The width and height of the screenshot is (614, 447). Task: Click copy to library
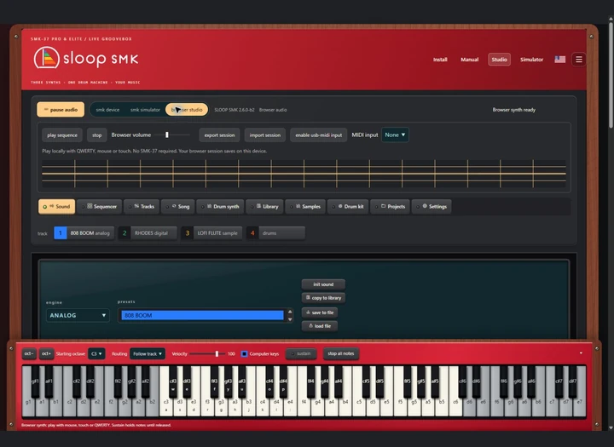pos(323,298)
